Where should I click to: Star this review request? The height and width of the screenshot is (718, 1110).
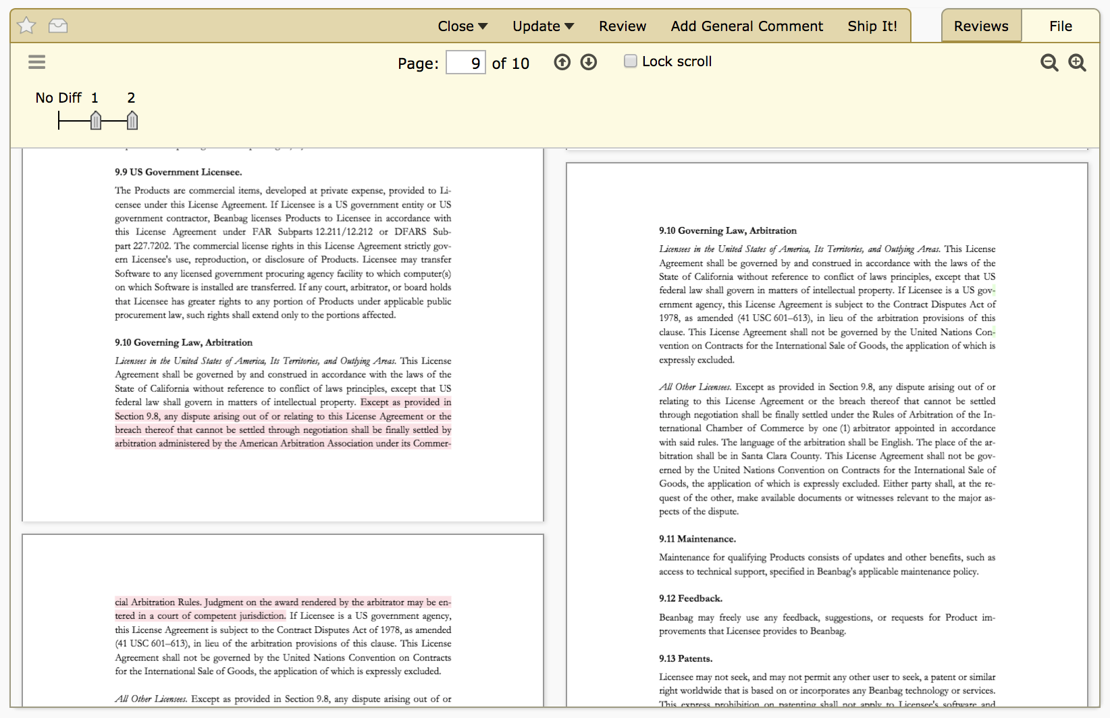tap(25, 25)
